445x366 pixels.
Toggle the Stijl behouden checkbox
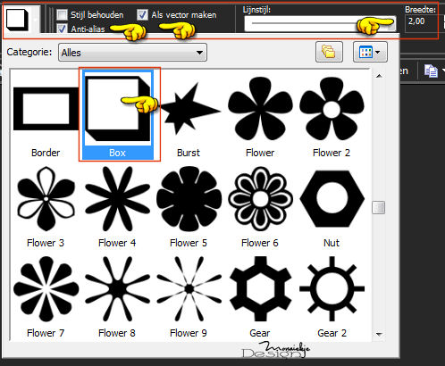(x=62, y=14)
